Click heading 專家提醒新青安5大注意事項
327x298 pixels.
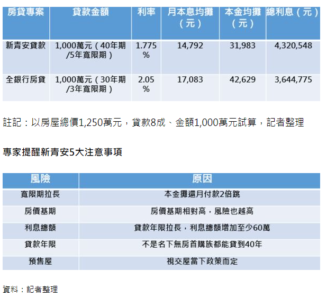[62, 152]
